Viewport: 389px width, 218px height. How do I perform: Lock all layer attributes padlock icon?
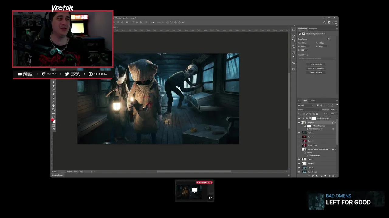point(317,114)
